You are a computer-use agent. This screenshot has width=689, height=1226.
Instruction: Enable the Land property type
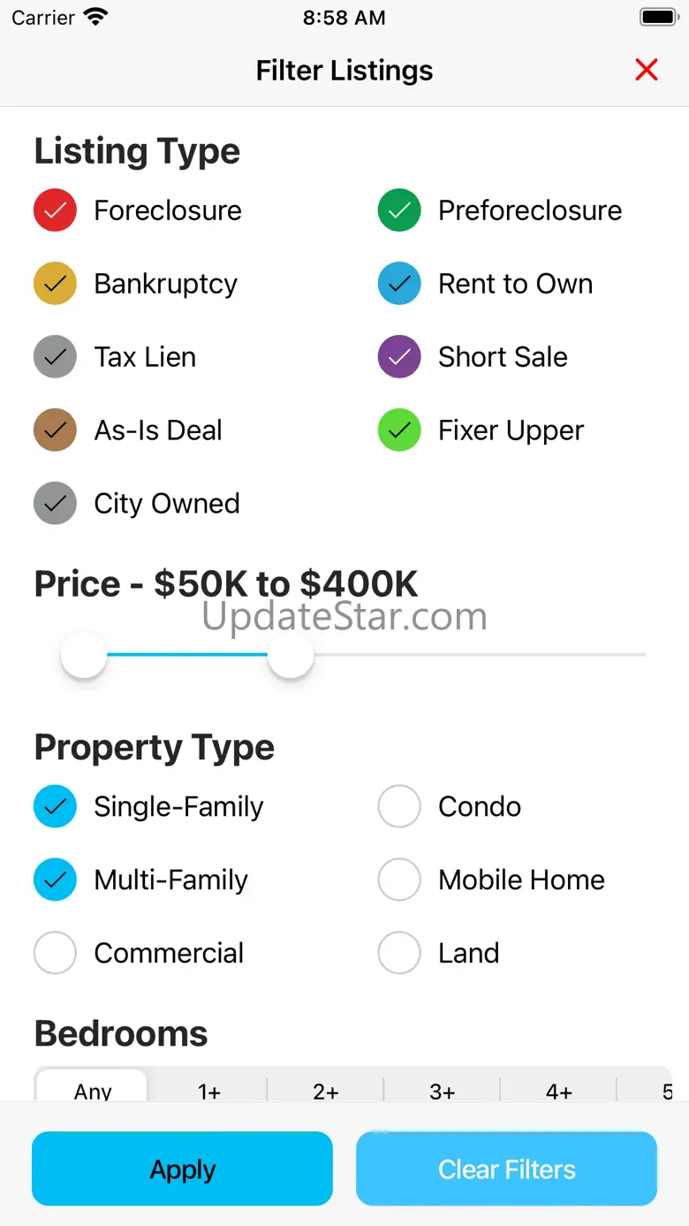(x=399, y=953)
